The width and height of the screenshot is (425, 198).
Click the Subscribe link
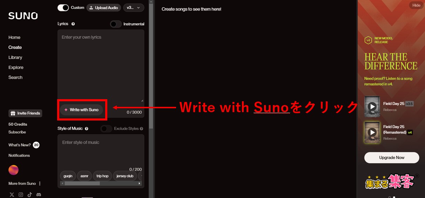pyautogui.click(x=17, y=132)
